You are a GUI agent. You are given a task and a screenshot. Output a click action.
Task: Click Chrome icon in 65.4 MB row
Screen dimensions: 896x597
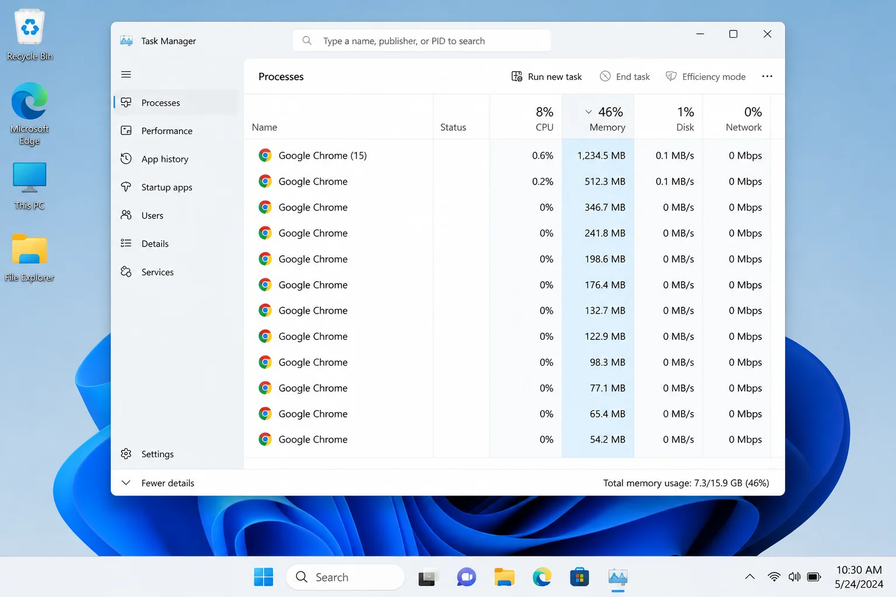click(265, 414)
